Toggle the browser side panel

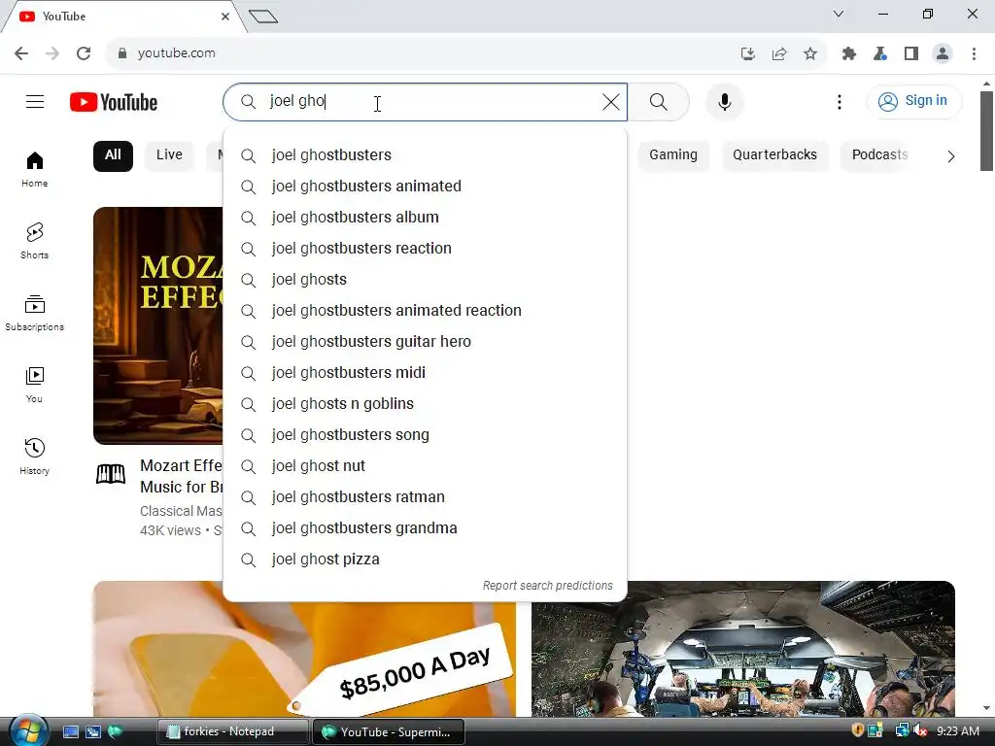[x=911, y=54]
